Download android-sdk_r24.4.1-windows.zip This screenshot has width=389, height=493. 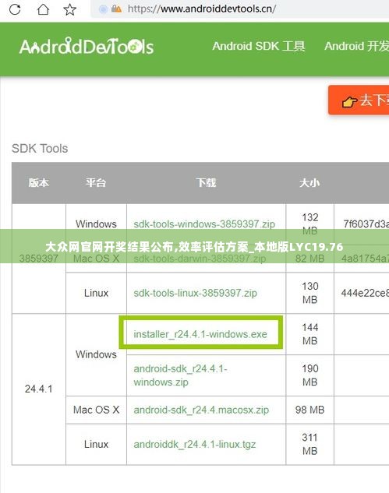[180, 375]
